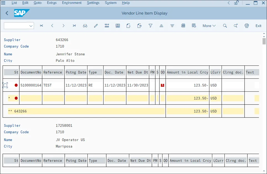
Task: Click the red due-date lightning icon in DD column
Action: pyautogui.click(x=162, y=85)
